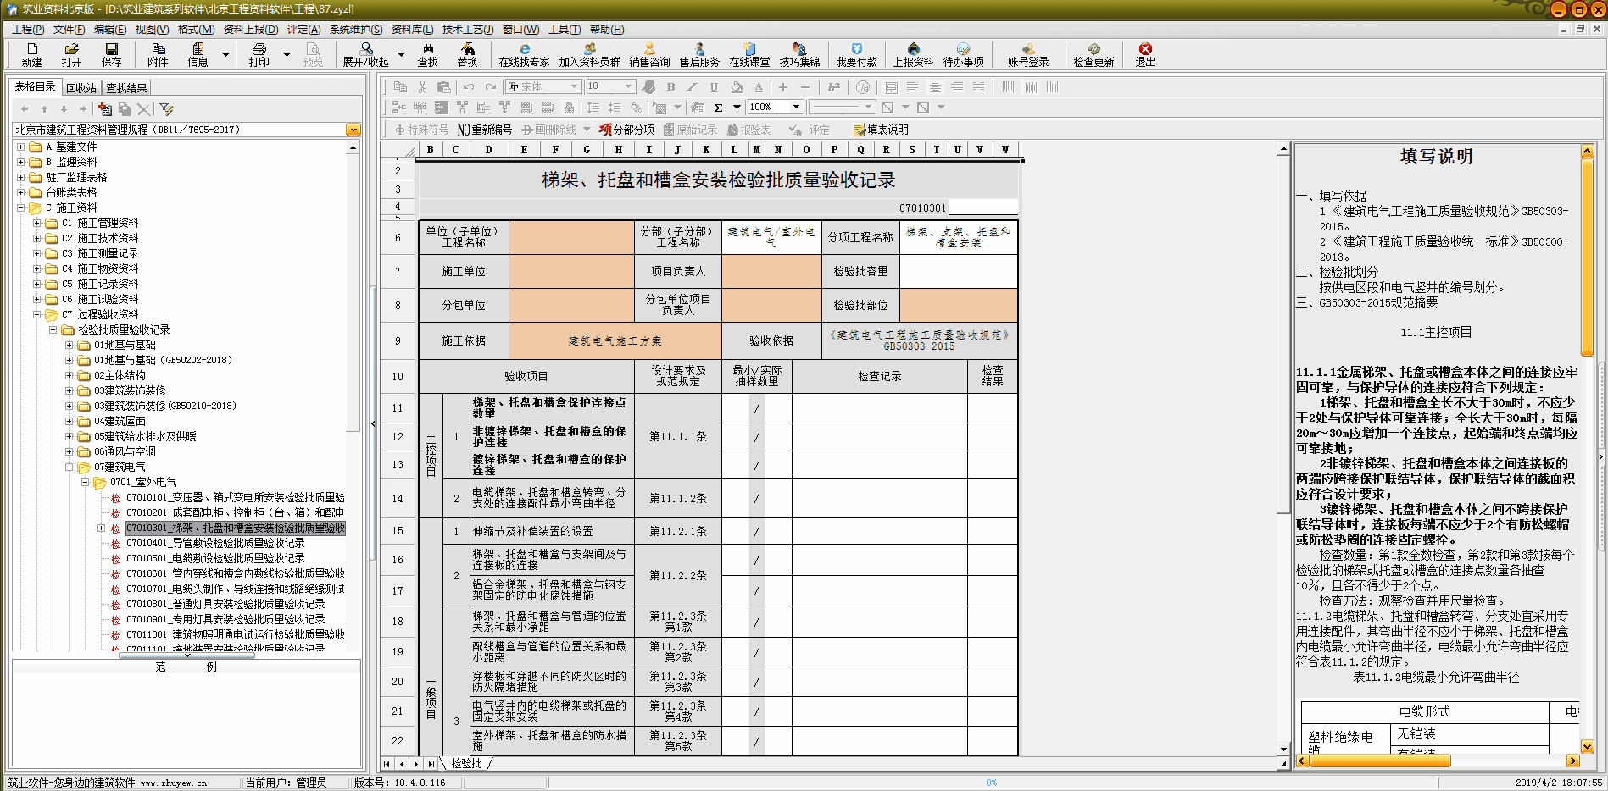
Task: Open the 资料库(L) menu
Action: (412, 30)
